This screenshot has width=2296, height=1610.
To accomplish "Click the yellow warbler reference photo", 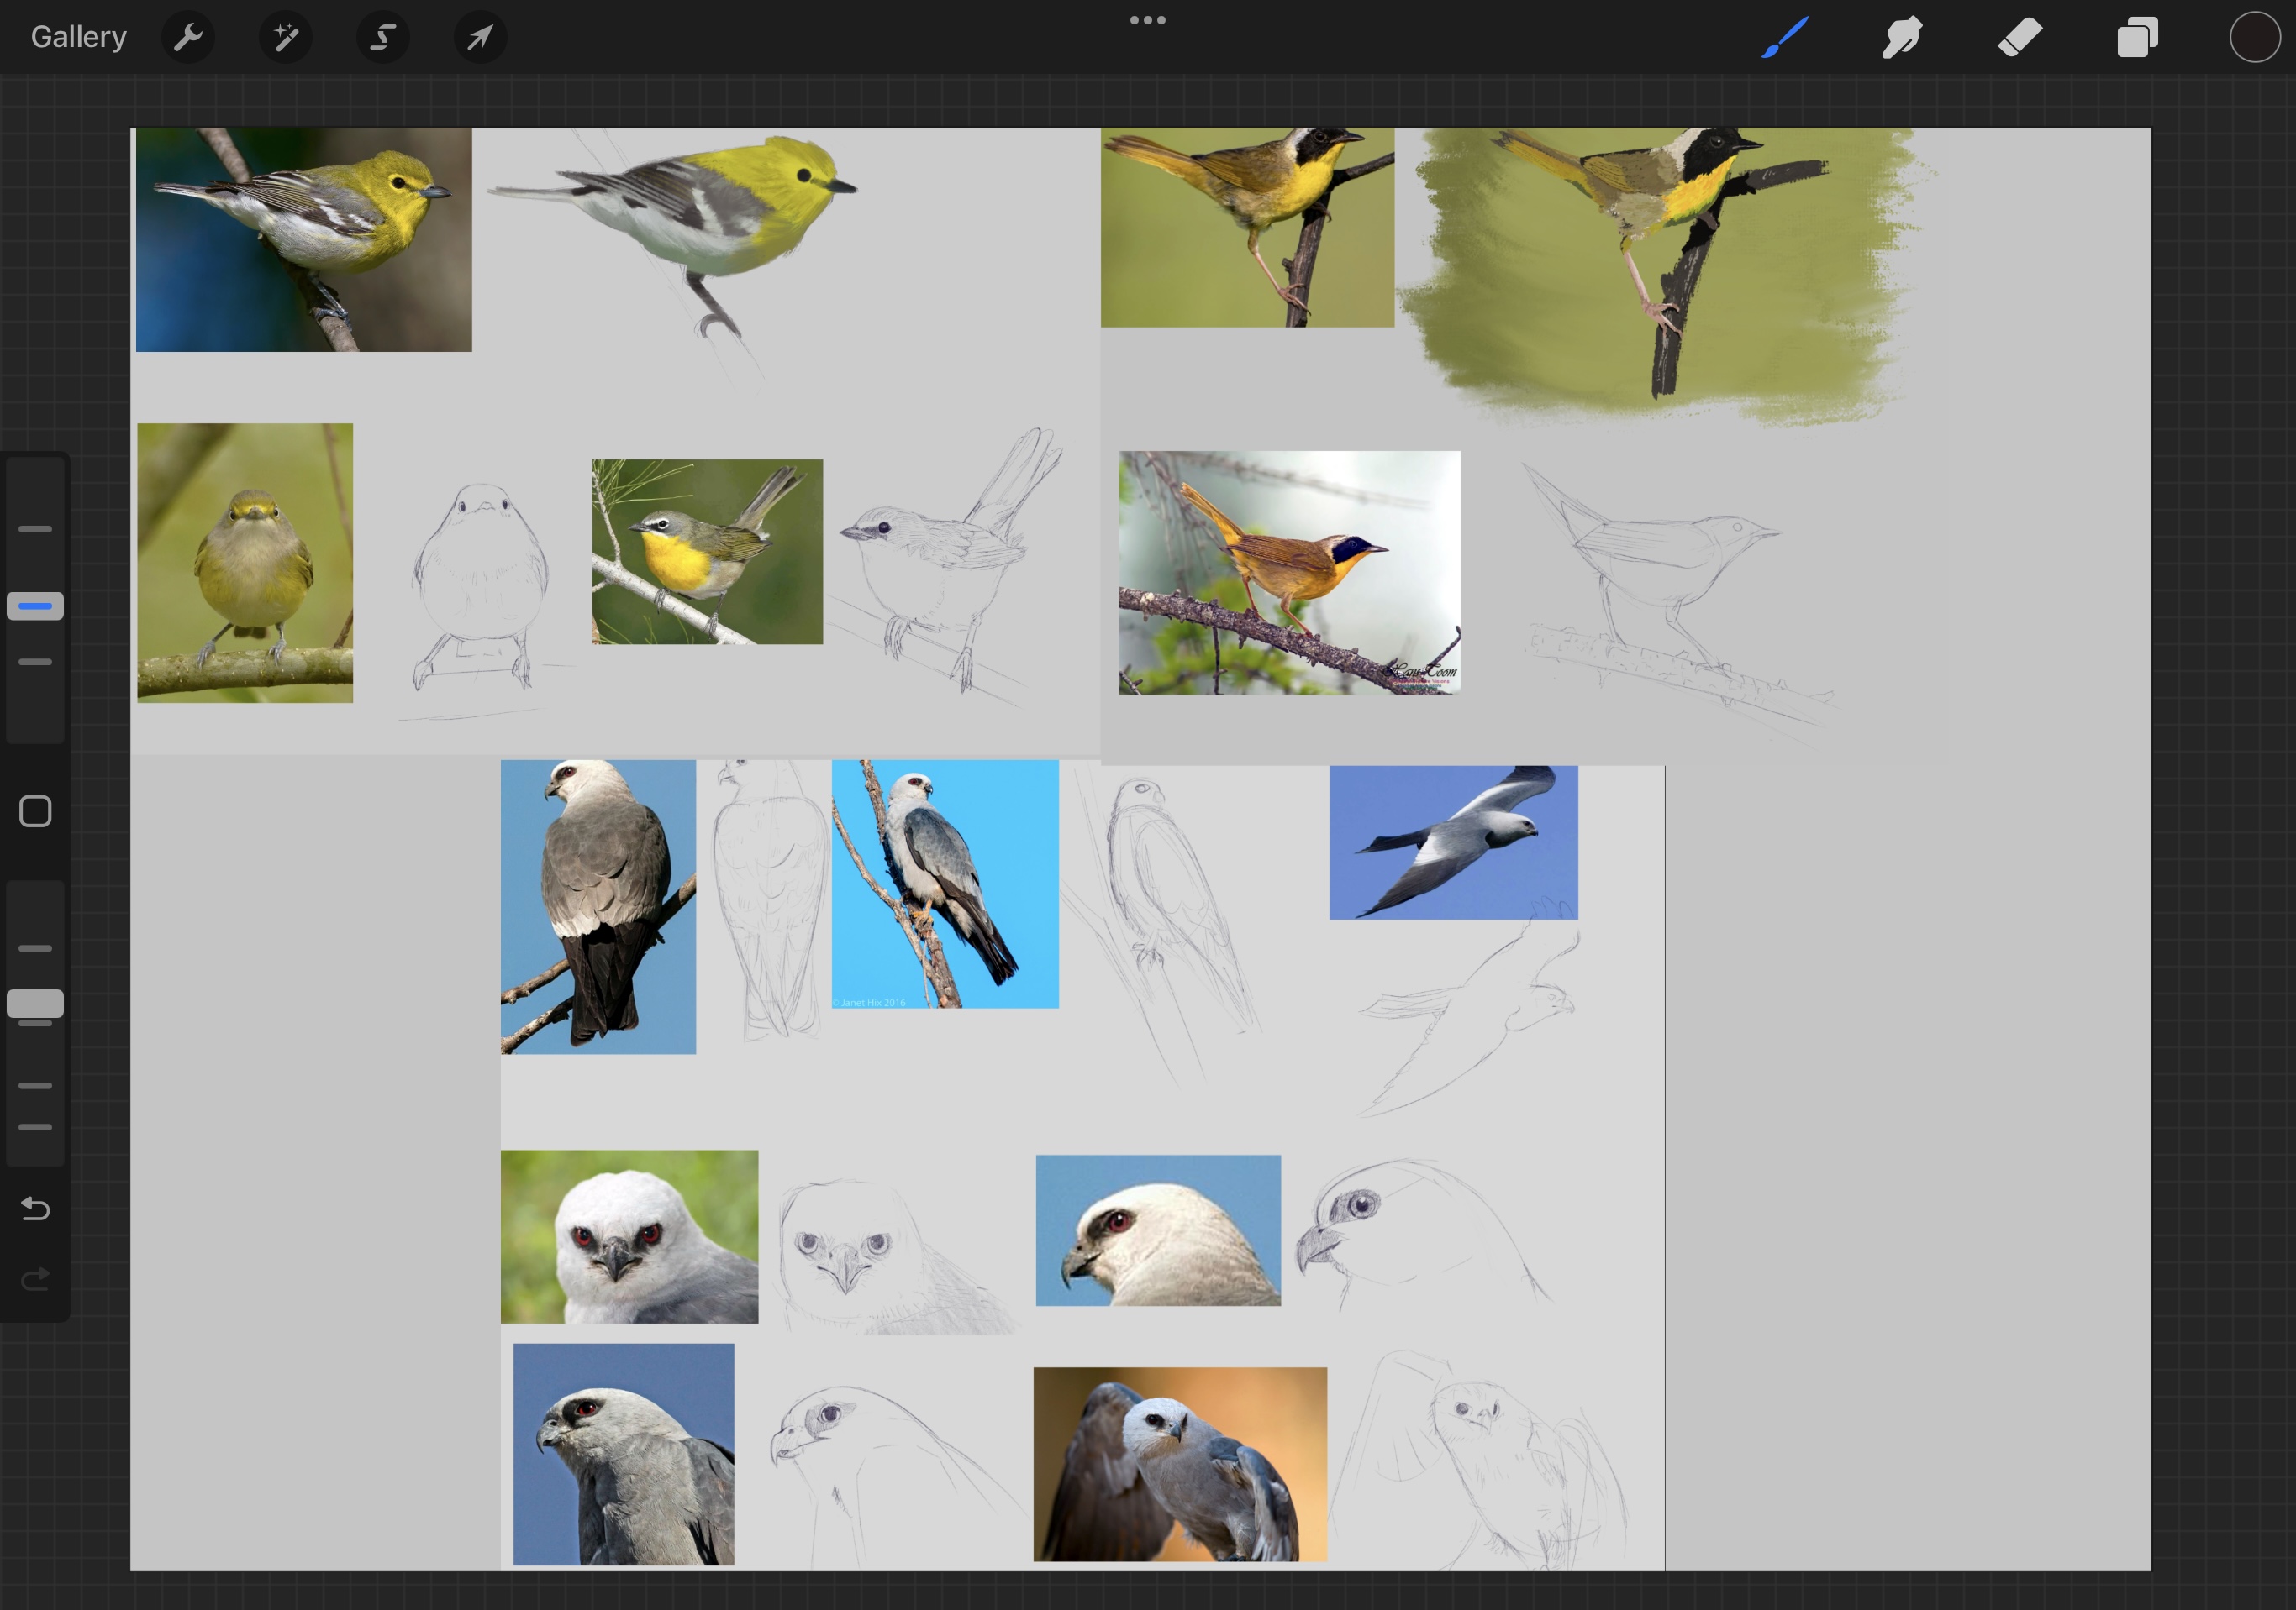I will pyautogui.click(x=303, y=239).
